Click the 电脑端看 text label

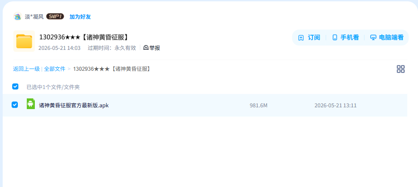[391, 38]
